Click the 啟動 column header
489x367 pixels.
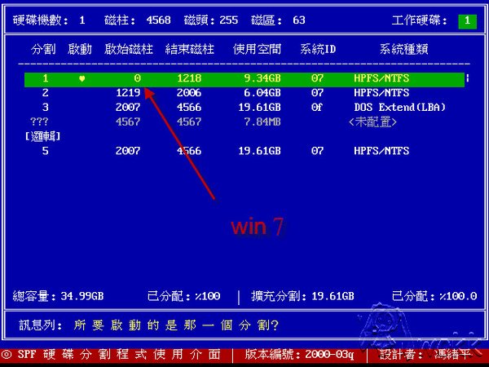(x=80, y=49)
